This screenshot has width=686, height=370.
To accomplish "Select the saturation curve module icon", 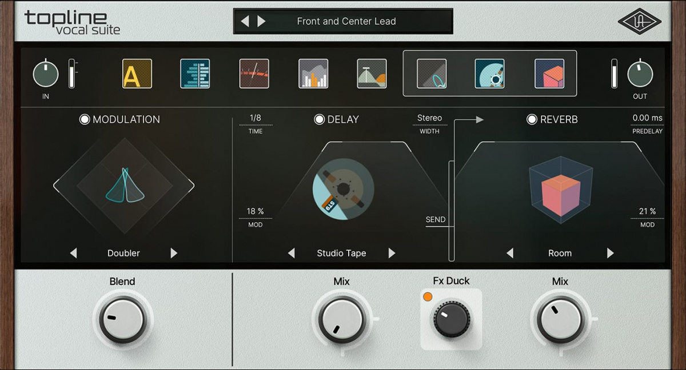I will (x=370, y=74).
